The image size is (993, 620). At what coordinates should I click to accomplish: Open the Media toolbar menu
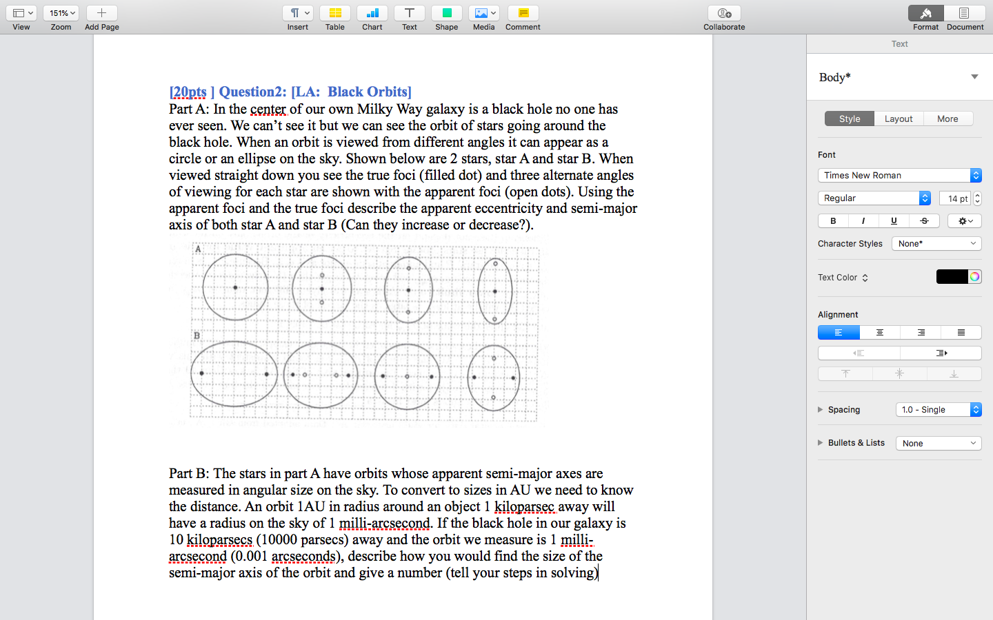point(484,13)
